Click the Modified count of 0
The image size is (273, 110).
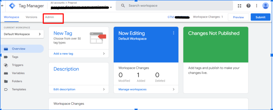click(121, 75)
